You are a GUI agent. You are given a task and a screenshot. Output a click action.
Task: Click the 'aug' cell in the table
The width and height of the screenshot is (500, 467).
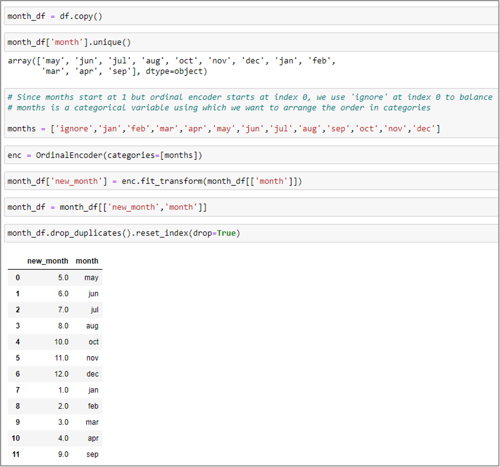pyautogui.click(x=92, y=326)
